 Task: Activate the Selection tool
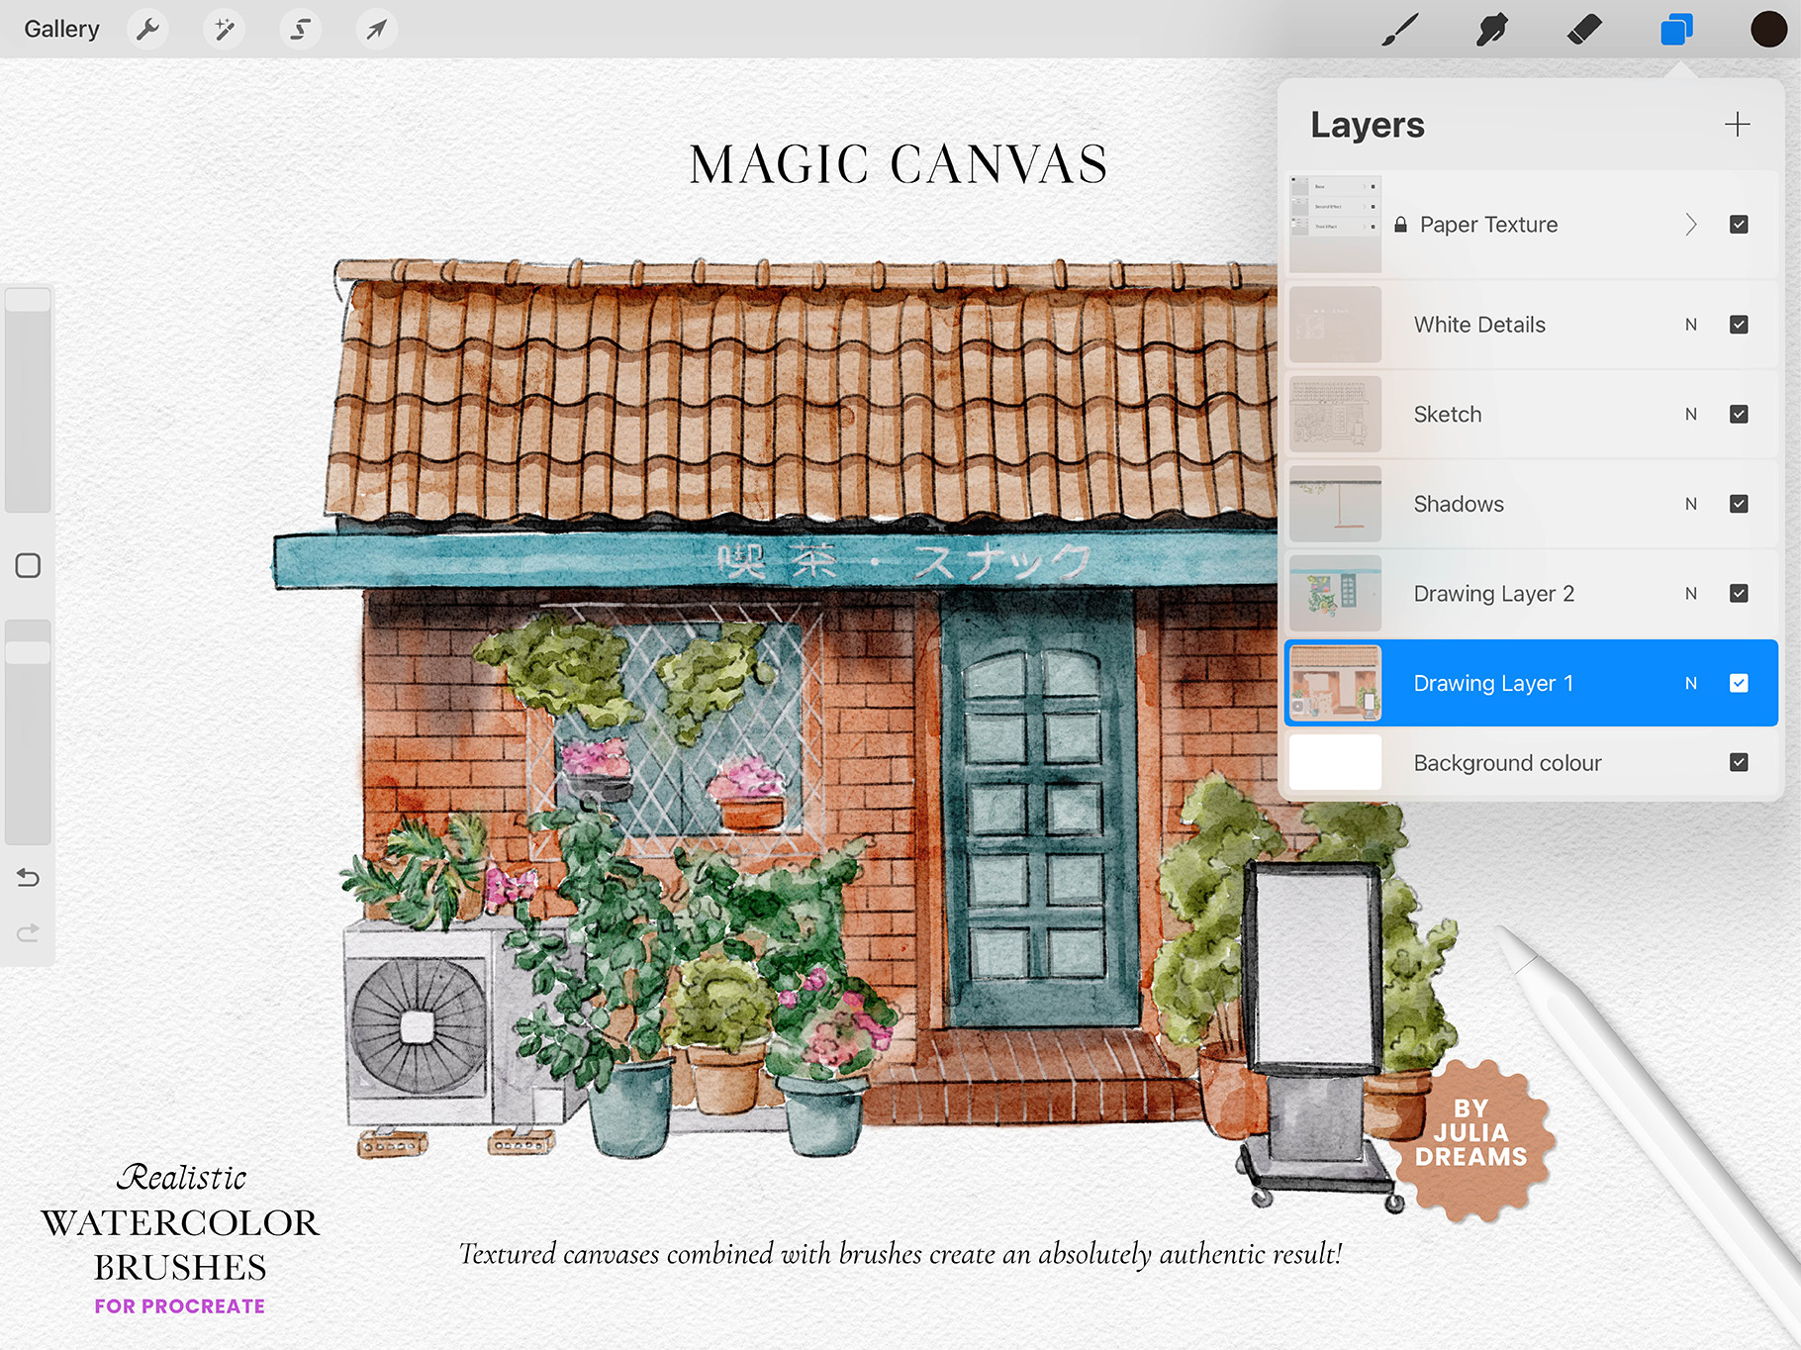tap(300, 29)
